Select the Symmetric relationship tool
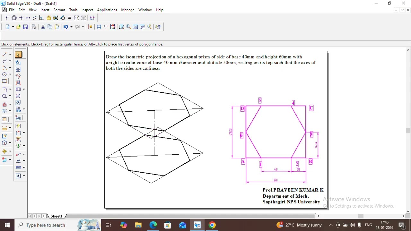This screenshot has height=231, width=411. tap(76, 18)
